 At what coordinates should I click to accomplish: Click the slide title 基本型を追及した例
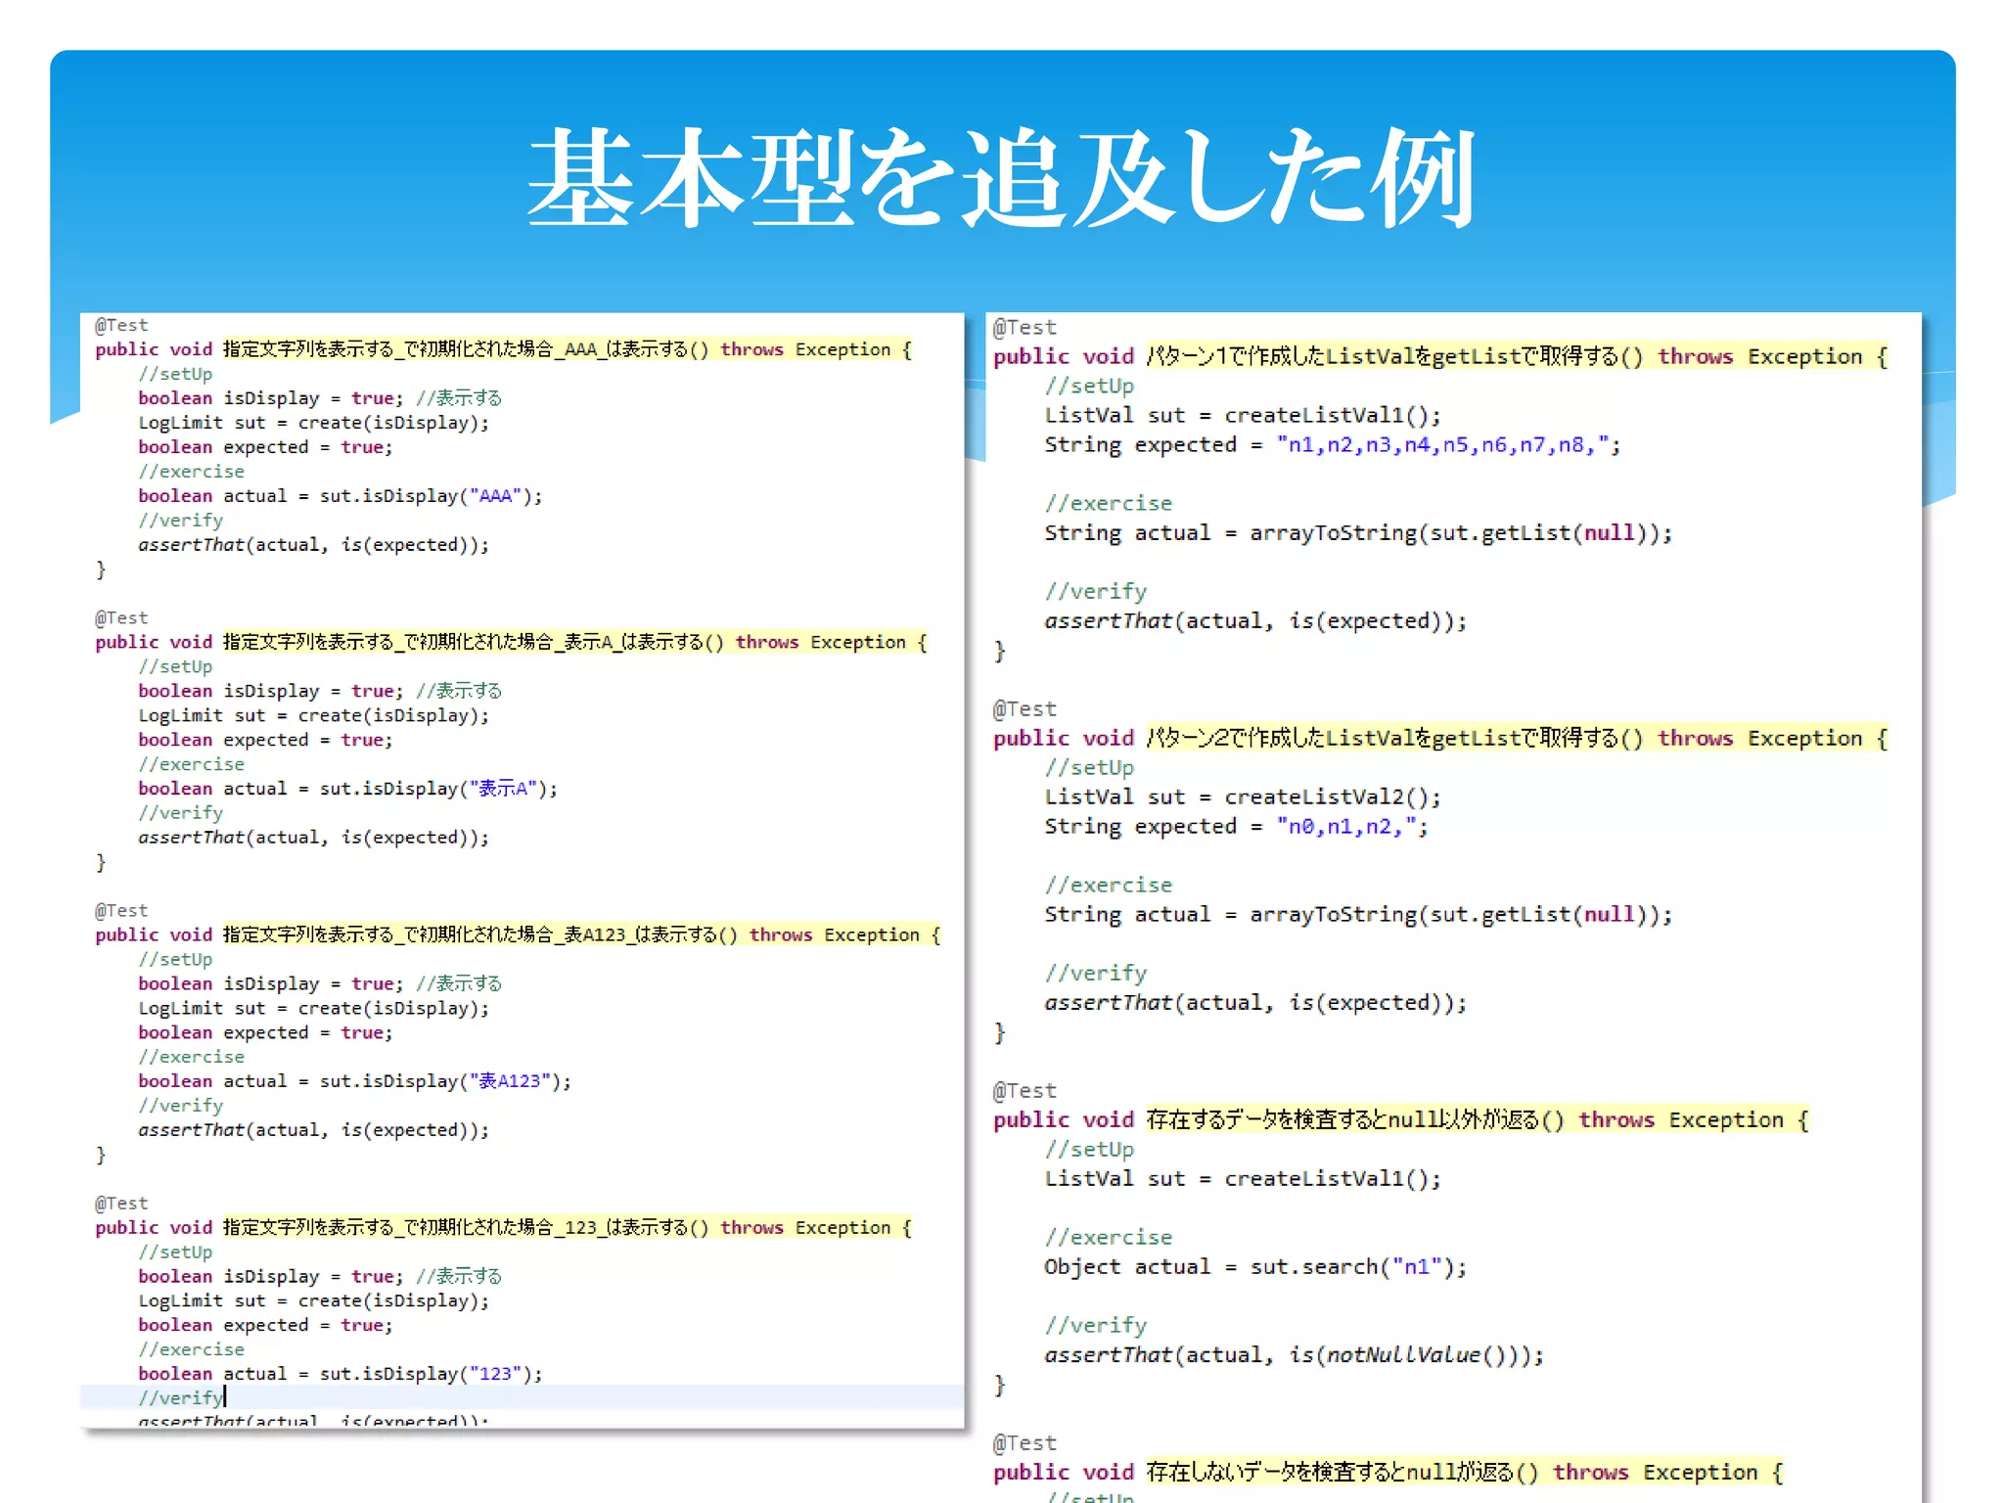click(1000, 178)
